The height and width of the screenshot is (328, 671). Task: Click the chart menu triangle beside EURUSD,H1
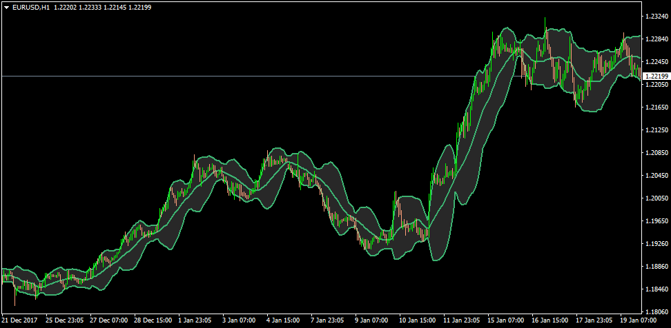(6, 8)
